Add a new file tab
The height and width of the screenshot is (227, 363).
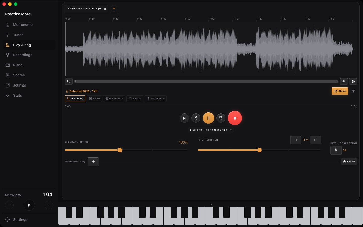pos(114,8)
